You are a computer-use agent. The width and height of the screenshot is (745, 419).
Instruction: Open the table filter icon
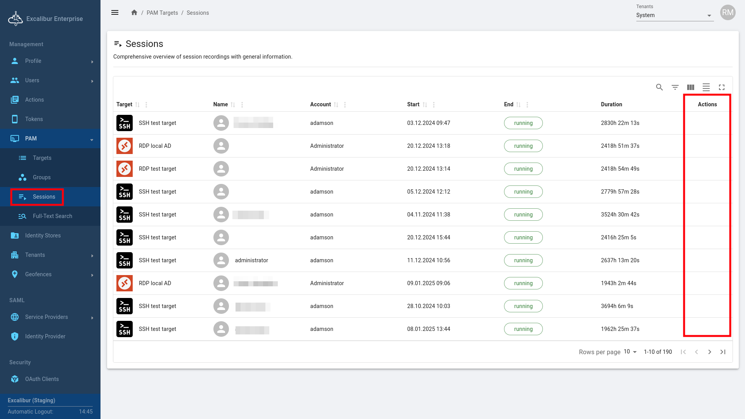(675, 87)
